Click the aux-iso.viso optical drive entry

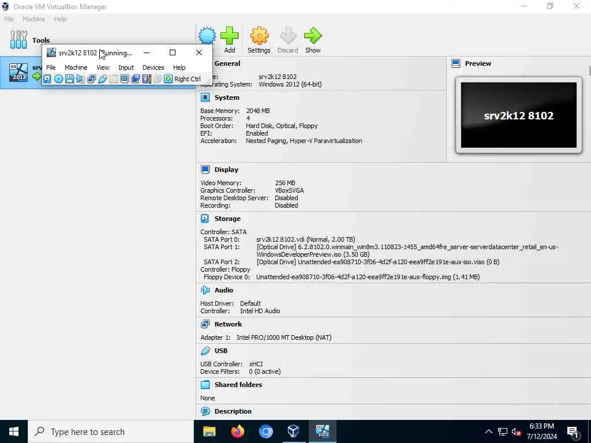pyautogui.click(x=377, y=262)
